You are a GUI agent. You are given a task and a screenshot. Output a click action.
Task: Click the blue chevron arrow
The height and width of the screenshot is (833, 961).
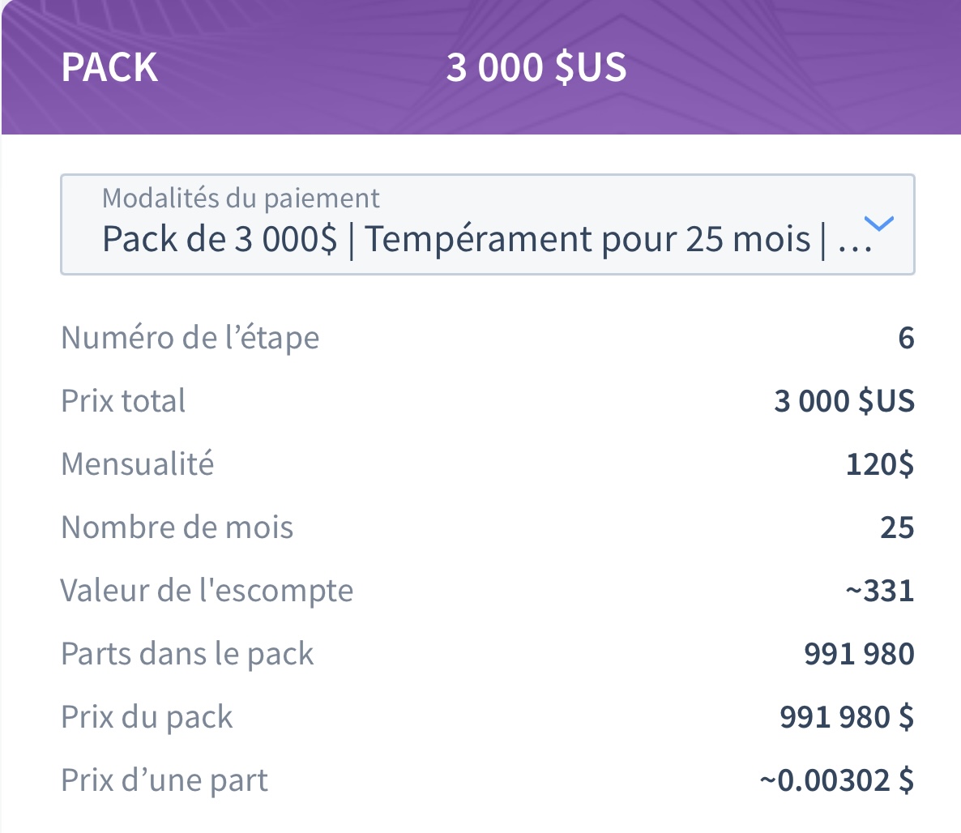pos(879,223)
